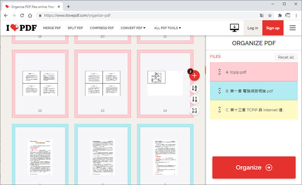Open the hamburger menu
The width and height of the screenshot is (302, 185).
click(293, 28)
